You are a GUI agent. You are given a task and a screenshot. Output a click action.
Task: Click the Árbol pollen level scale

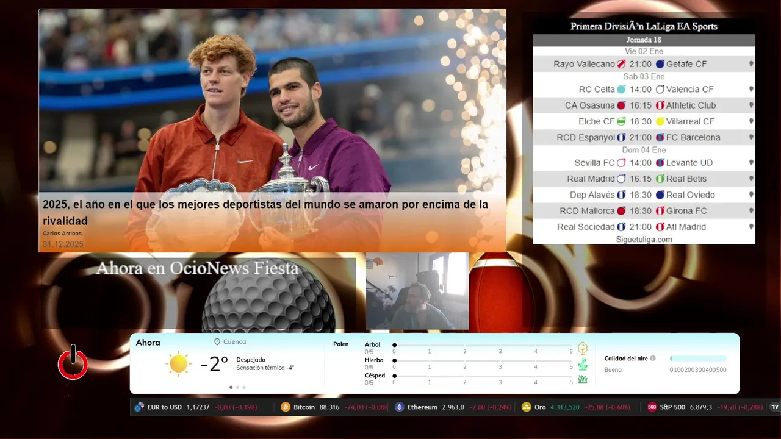483,348
